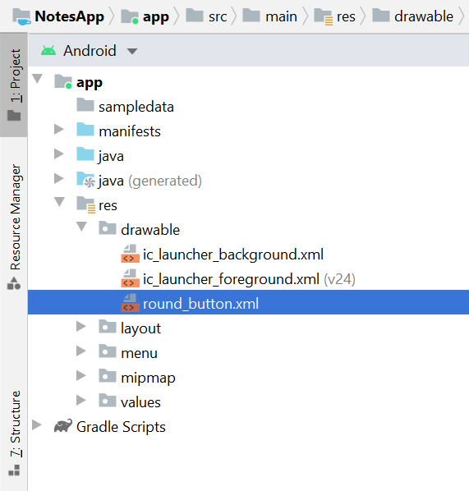This screenshot has height=491, width=469.
Task: Click src text in the breadcrumb path
Action: coord(218,16)
